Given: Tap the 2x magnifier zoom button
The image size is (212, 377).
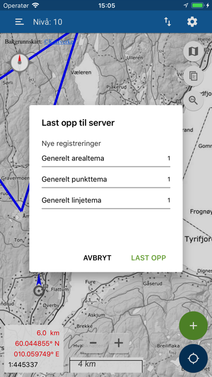Looking at the screenshot, I should coord(193,100).
